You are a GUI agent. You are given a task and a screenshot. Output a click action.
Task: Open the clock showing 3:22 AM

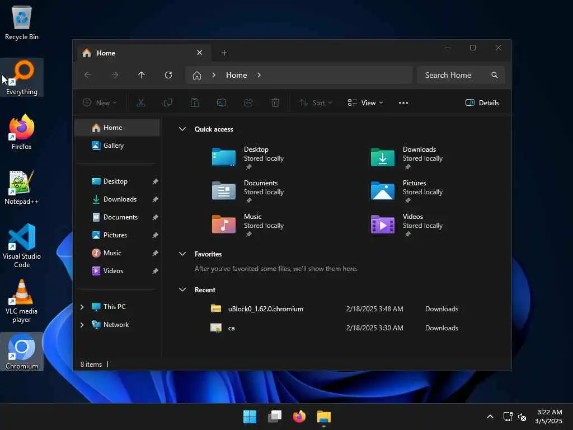click(548, 417)
